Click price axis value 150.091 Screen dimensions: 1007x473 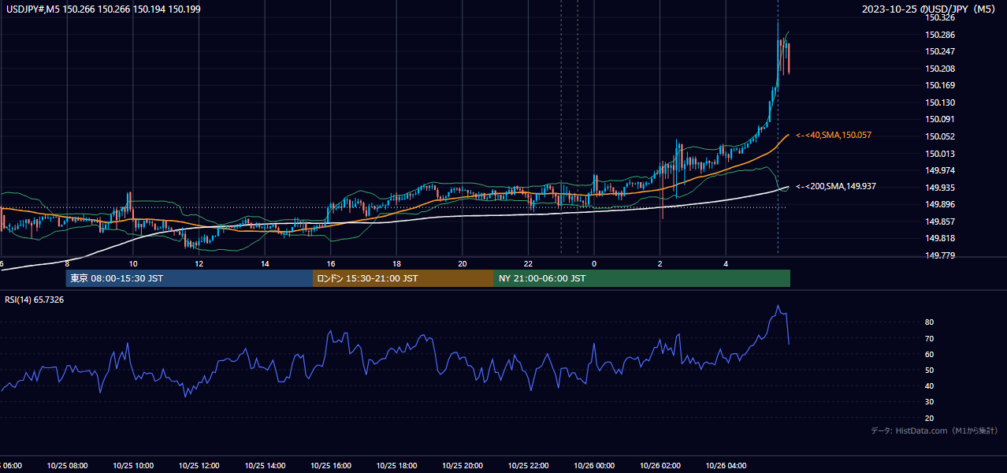(x=940, y=119)
